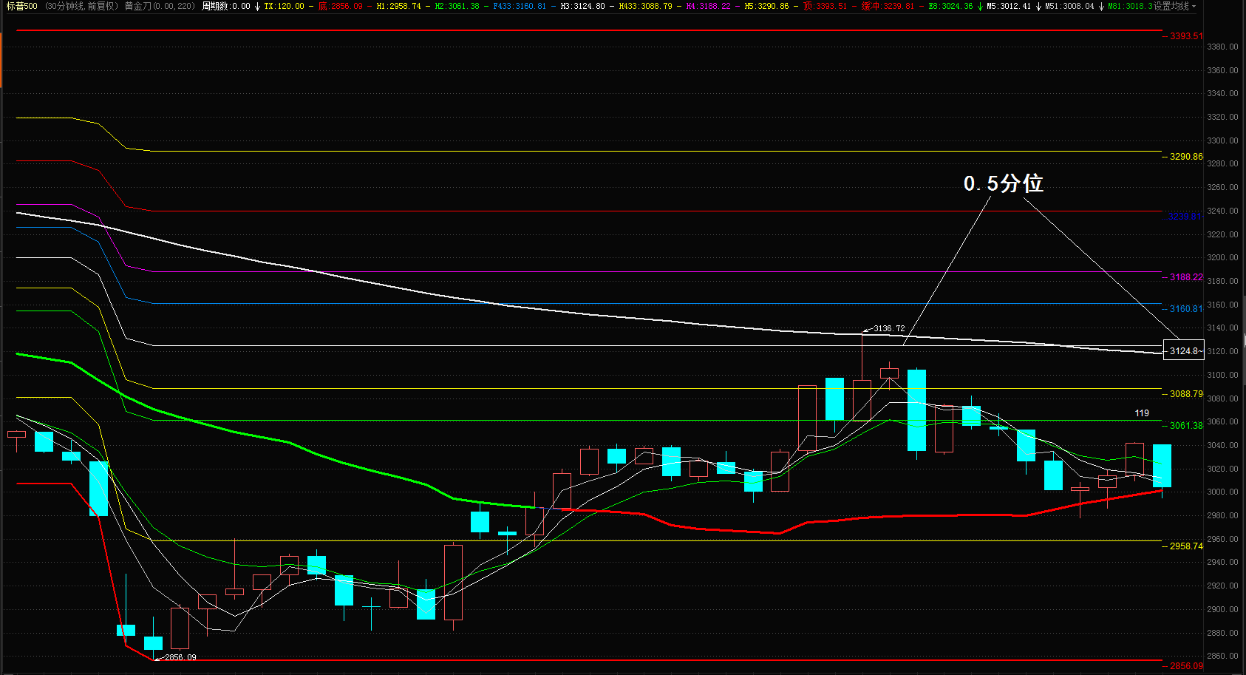
Task: Click the E8:3024.36 header value
Action: 950,6
